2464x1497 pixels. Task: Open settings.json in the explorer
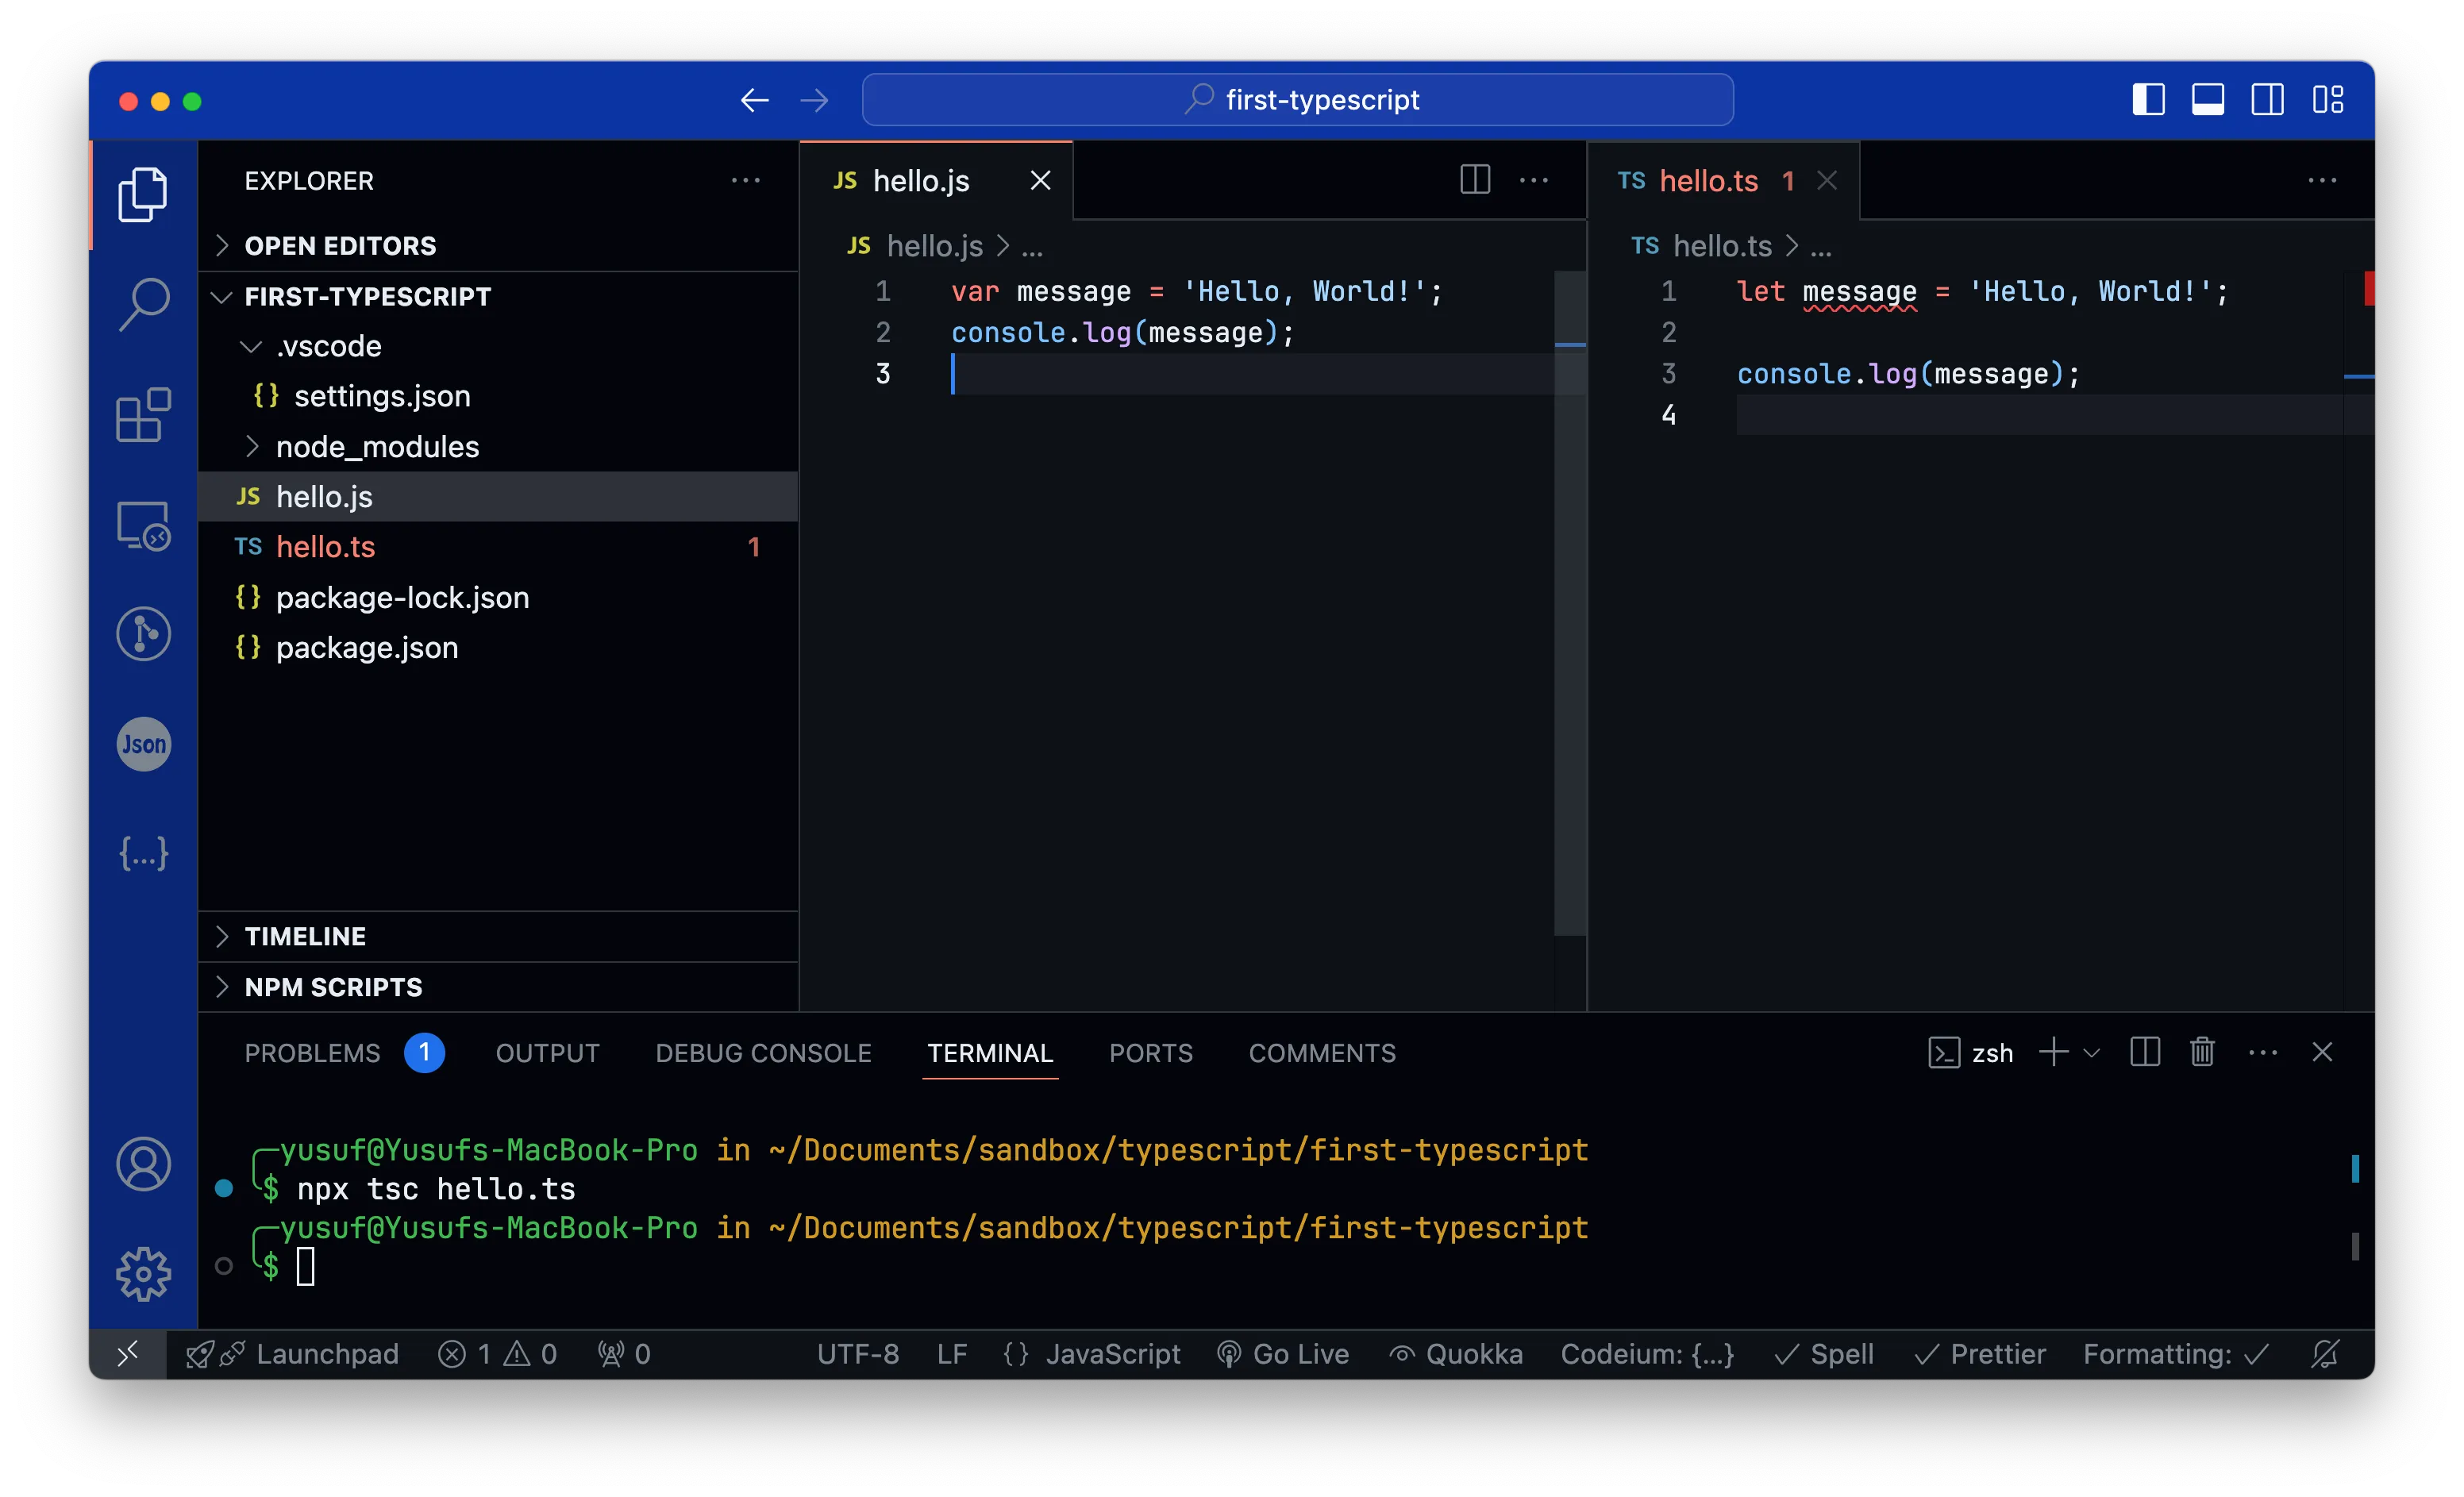tap(498, 397)
